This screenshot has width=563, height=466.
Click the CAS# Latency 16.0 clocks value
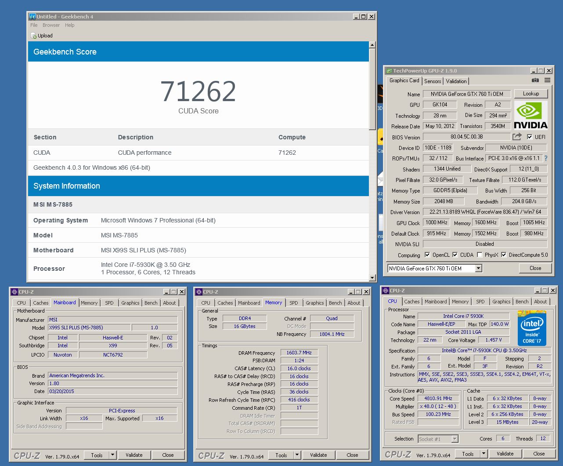(x=299, y=368)
